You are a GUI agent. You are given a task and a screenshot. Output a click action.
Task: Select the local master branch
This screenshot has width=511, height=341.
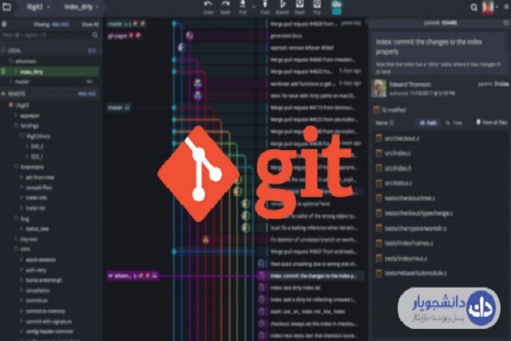tap(22, 81)
